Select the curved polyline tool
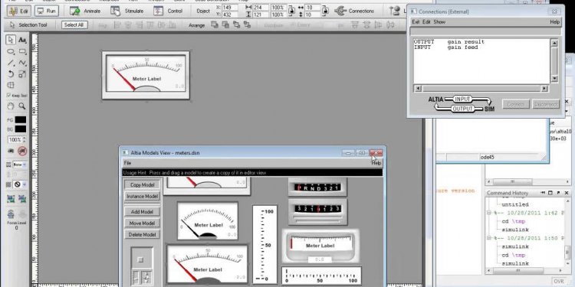Screen dimensions: 575x287 (22, 63)
